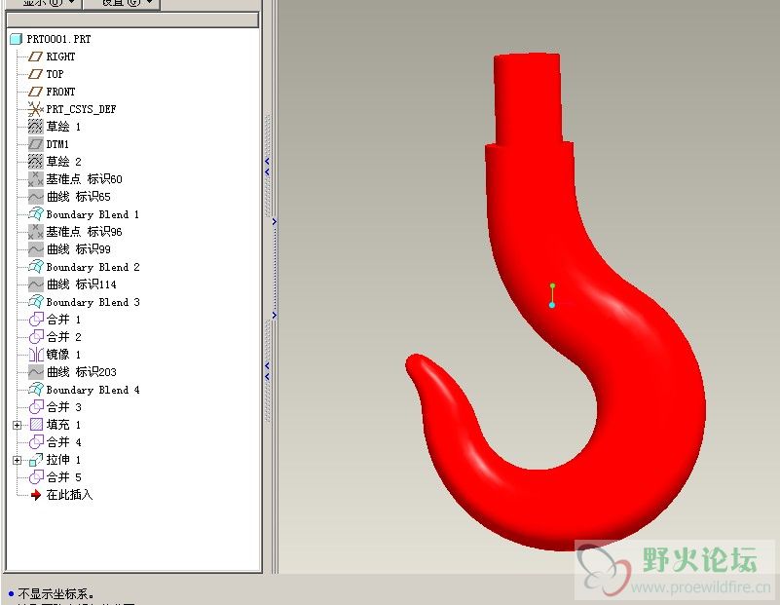This screenshot has height=605, width=780.
Task: Click the 在此插入 red arrow marker
Action: 35,495
